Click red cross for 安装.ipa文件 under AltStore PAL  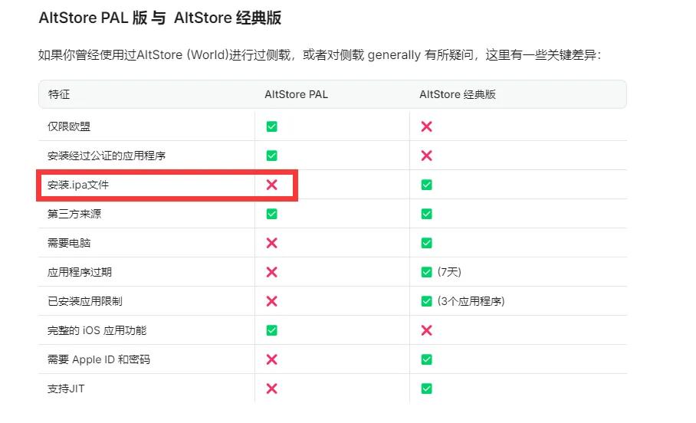coord(271,185)
